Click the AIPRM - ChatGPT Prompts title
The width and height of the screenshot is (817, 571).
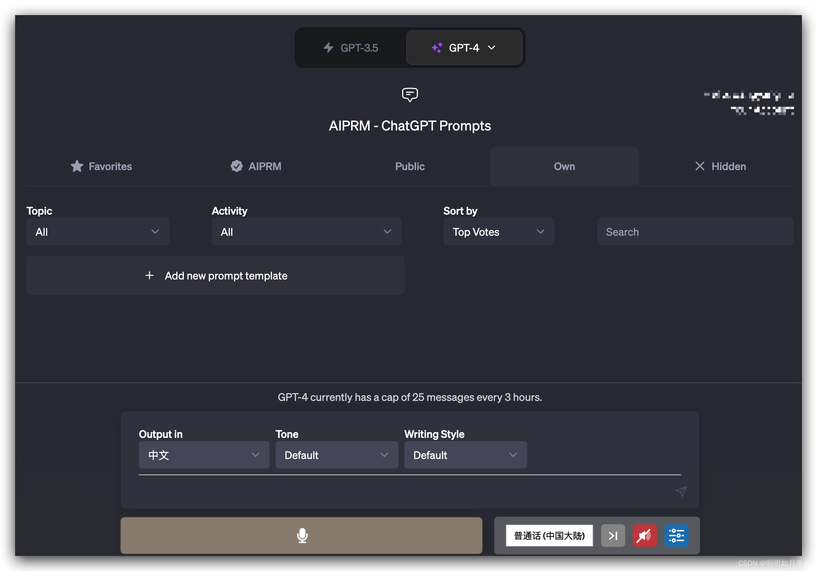pyautogui.click(x=410, y=126)
